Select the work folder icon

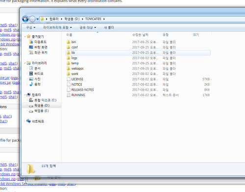(69, 73)
